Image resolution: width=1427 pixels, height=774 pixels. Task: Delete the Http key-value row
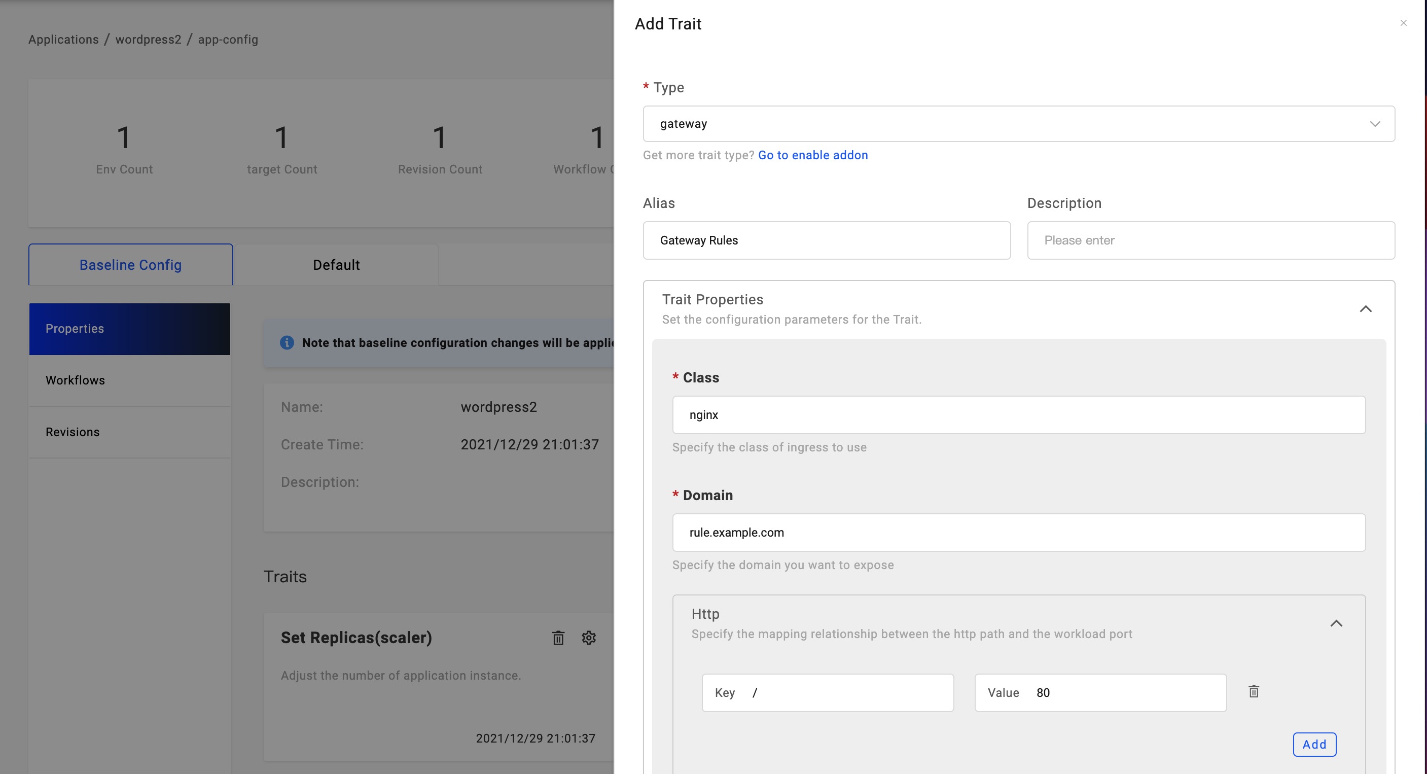click(x=1254, y=691)
